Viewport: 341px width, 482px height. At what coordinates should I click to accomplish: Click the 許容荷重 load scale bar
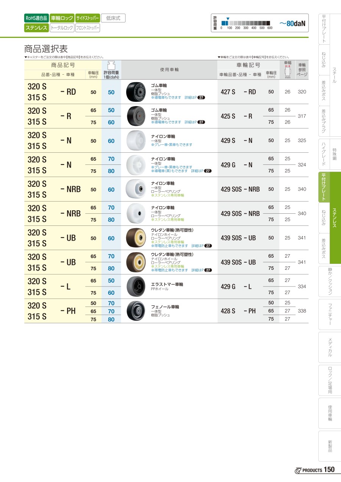pos(246,23)
